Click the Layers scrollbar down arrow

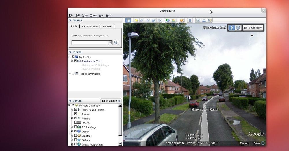120,144
